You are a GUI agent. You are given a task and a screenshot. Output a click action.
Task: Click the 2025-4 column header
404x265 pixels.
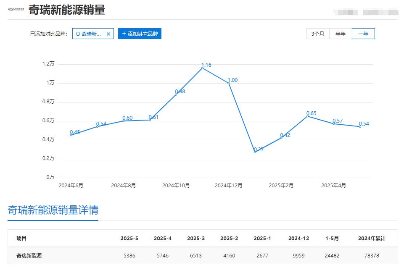tap(163, 239)
